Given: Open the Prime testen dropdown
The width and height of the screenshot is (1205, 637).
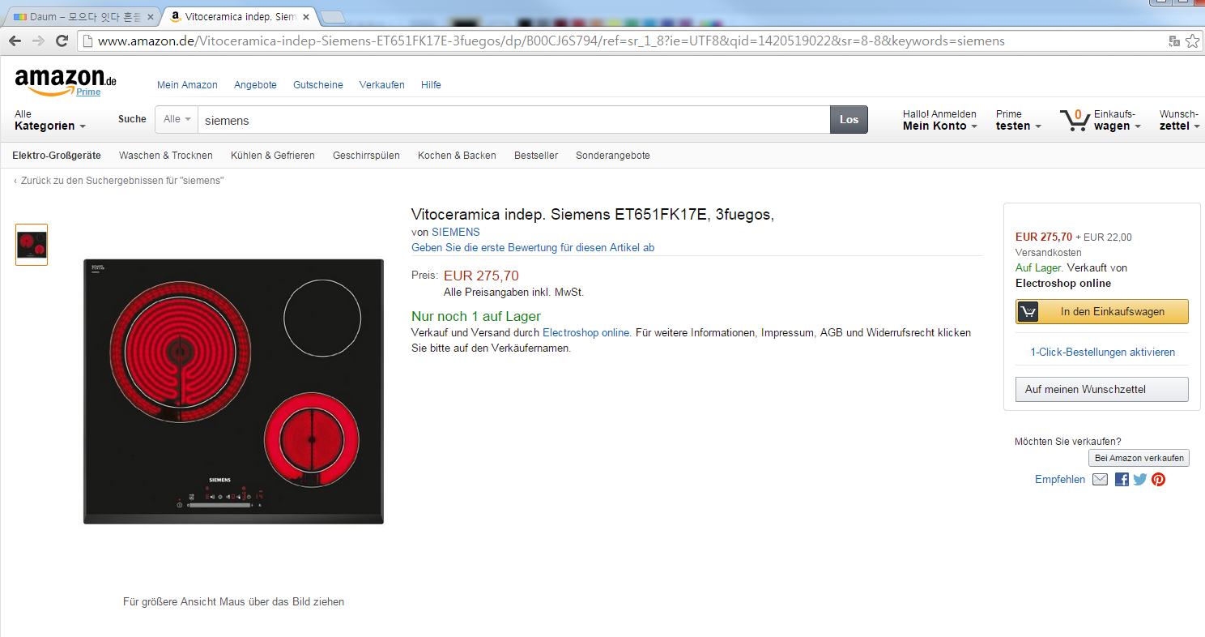Looking at the screenshot, I should click(x=1018, y=120).
